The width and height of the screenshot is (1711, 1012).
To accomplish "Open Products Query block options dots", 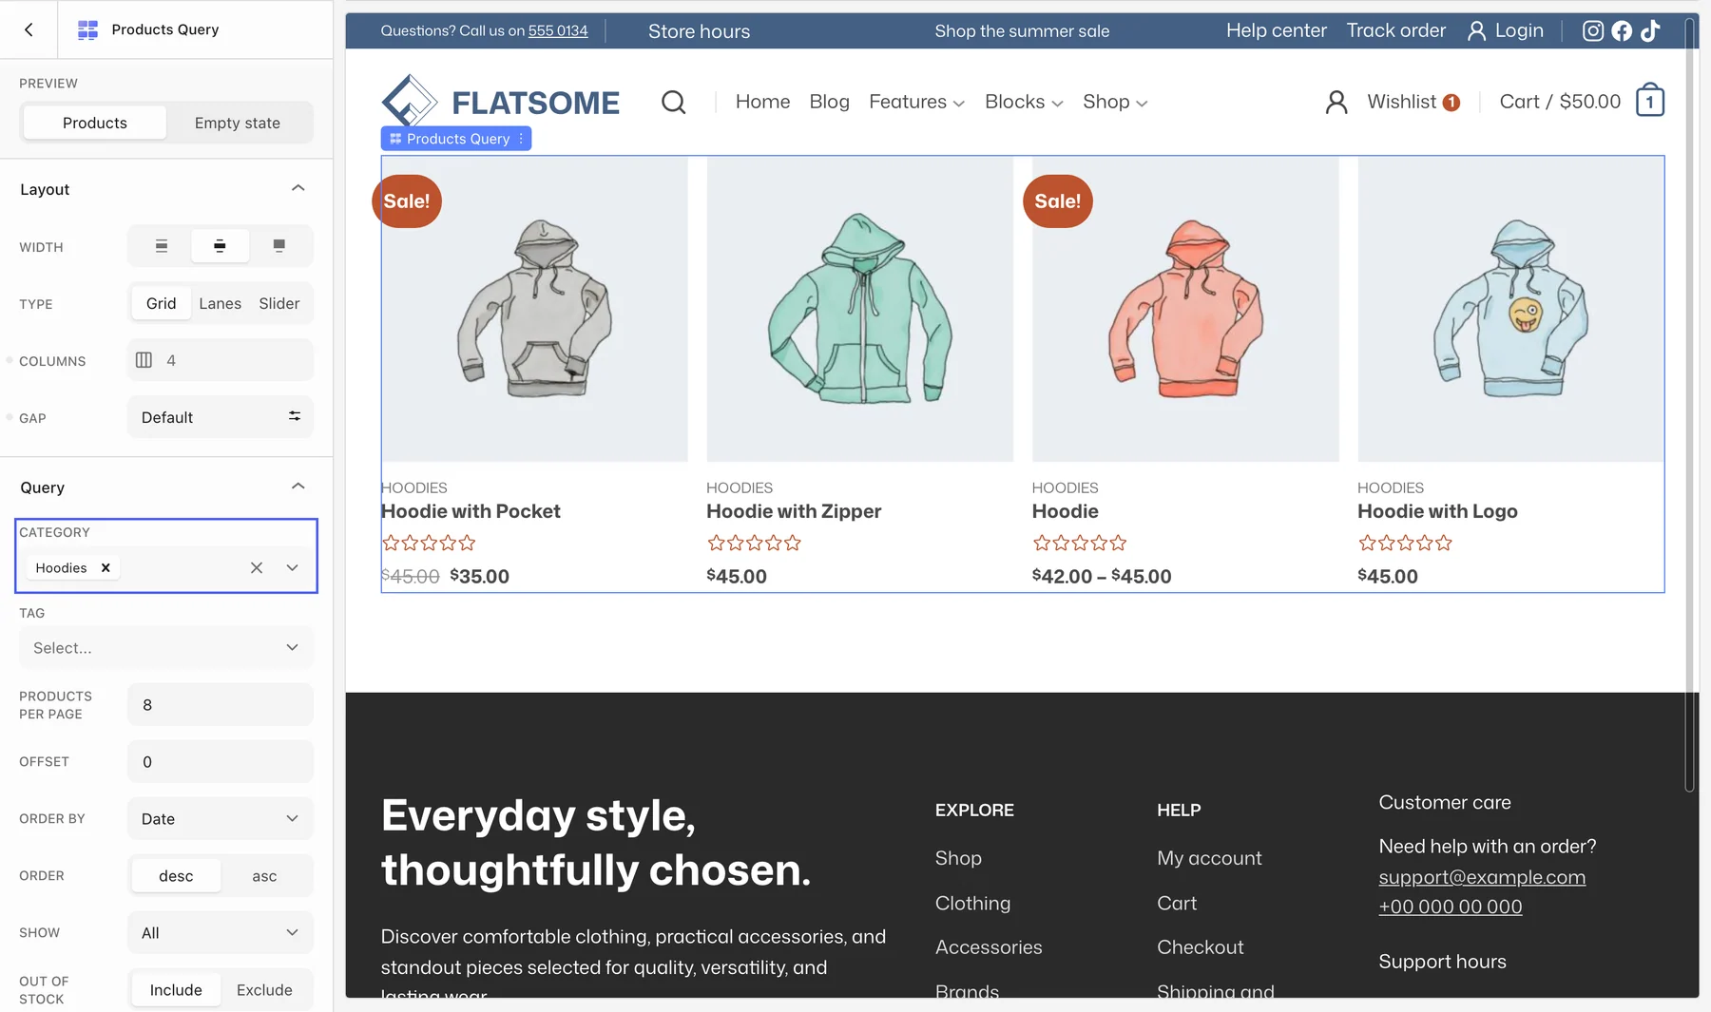I will (x=521, y=139).
